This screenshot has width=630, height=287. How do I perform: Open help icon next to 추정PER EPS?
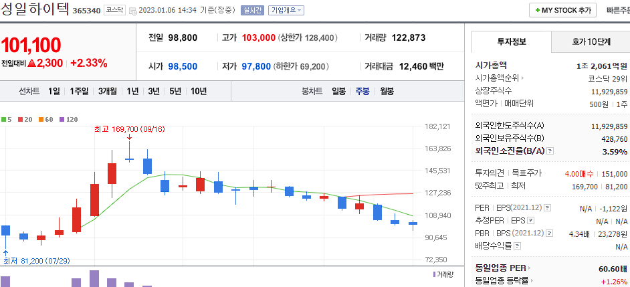click(x=531, y=221)
